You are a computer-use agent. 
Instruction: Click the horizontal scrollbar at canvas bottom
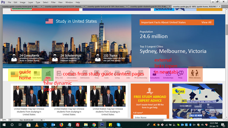pyautogui.click(x=133, y=120)
